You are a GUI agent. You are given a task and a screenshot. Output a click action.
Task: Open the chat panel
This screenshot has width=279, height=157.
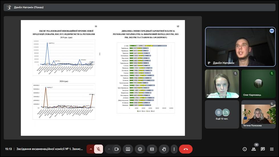[x=263, y=149]
